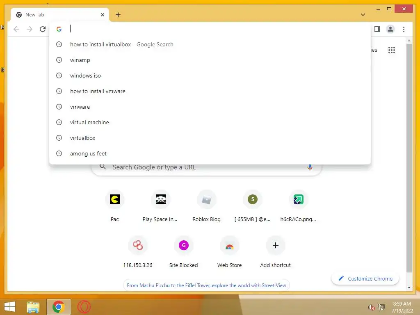Open the Web Store shortcut
Screen dimensions: 420x315
click(230, 252)
